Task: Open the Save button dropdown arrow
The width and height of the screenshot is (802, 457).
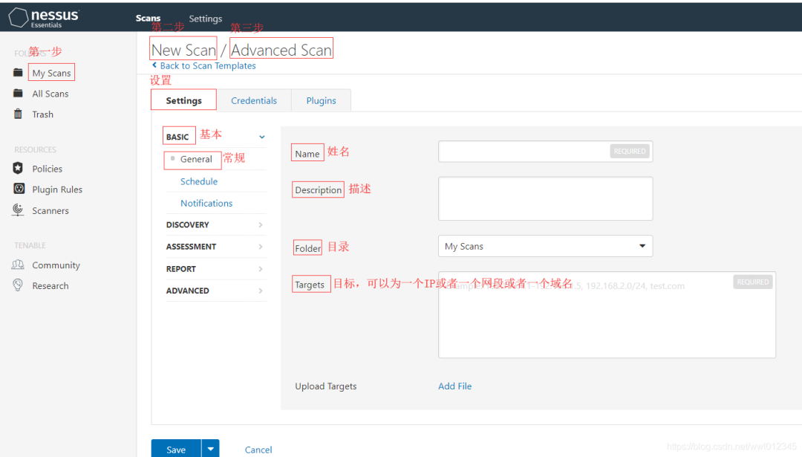Action: 210,449
